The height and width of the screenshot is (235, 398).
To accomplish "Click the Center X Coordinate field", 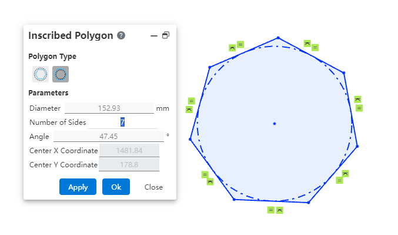I will [129, 151].
